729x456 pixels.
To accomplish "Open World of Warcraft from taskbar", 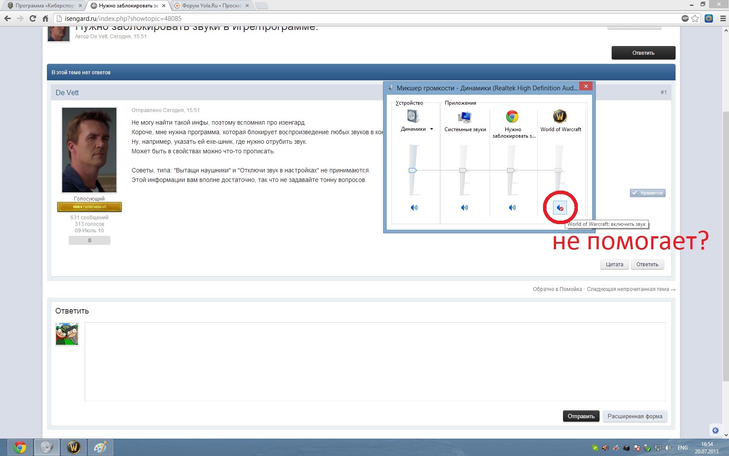I will 74,447.
